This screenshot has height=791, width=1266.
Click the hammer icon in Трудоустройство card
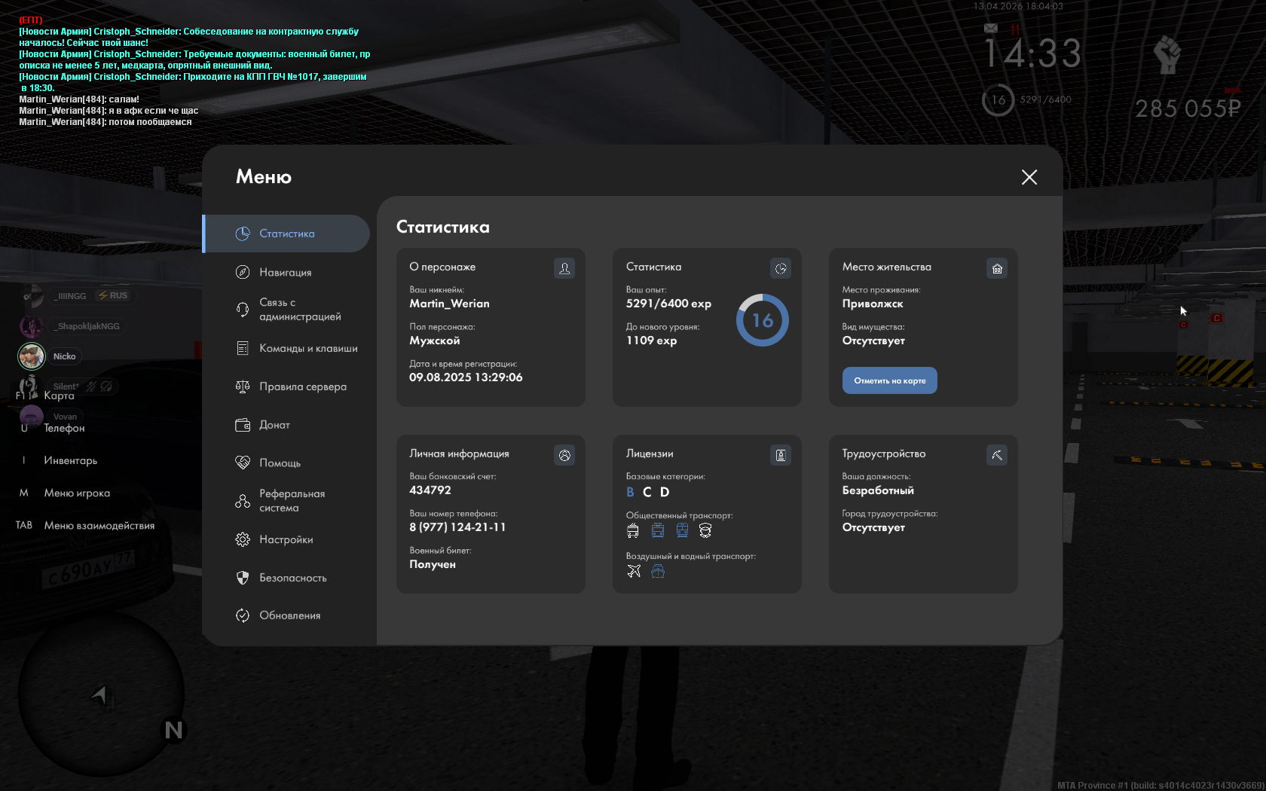[x=996, y=455]
